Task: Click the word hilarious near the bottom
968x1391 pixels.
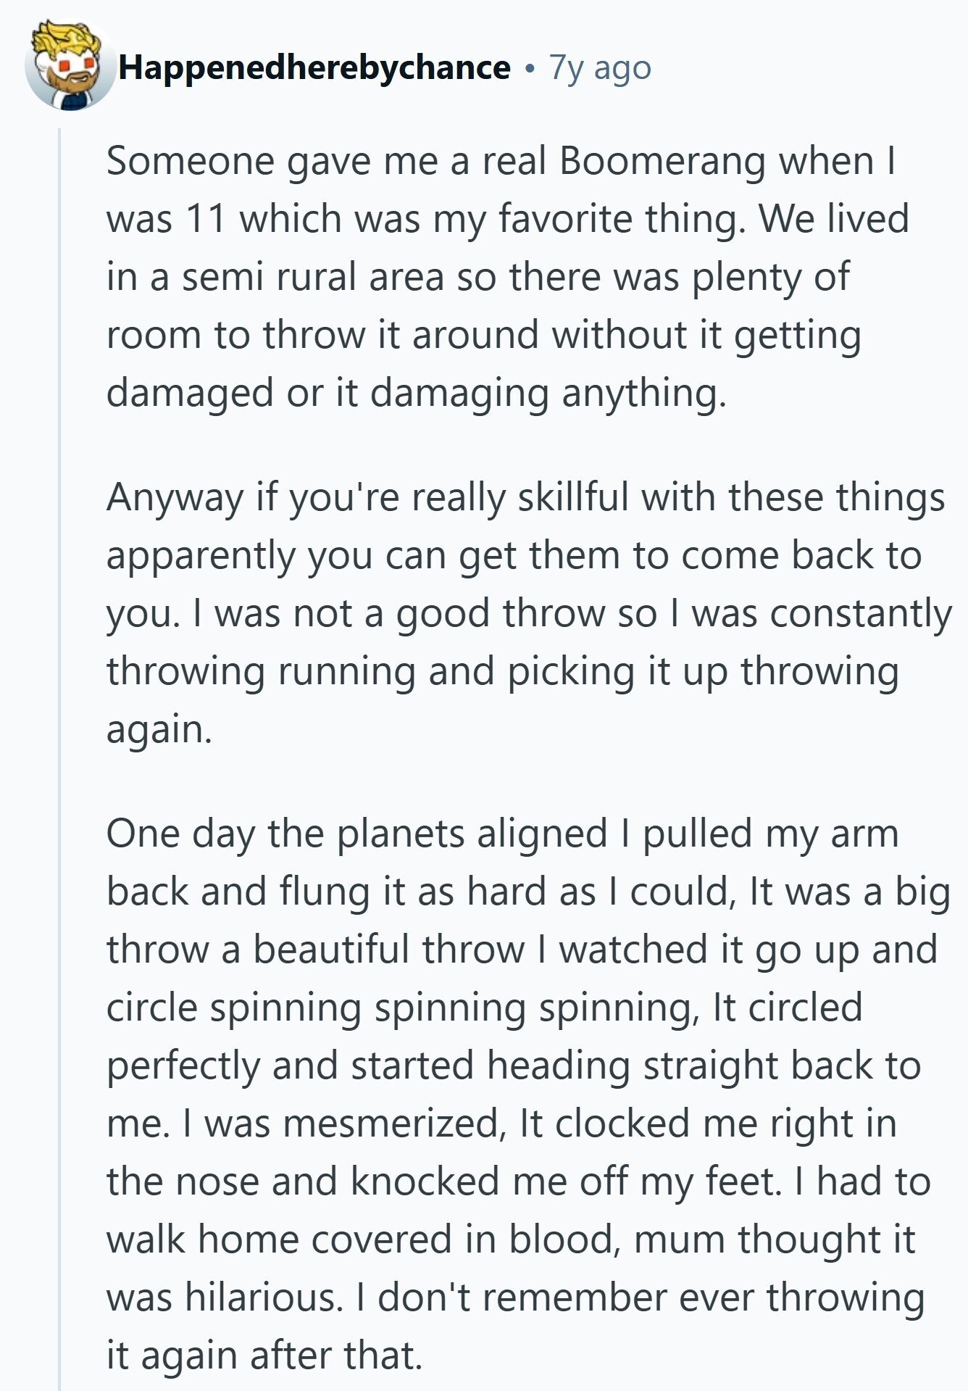Action: [262, 1297]
